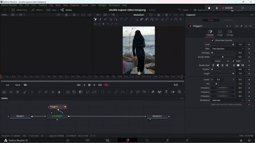
Task: Add a Transform node from toolbar
Action: [x=94, y=92]
